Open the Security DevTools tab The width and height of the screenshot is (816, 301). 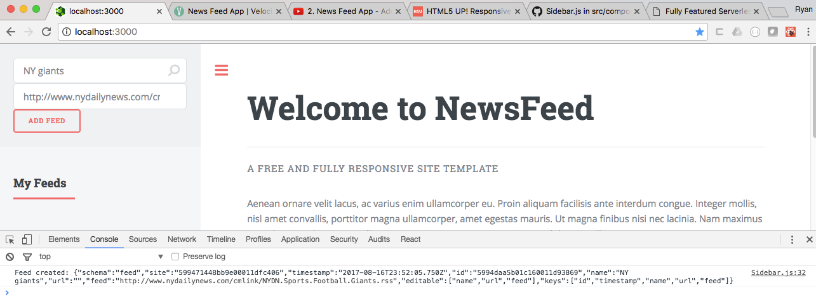click(344, 239)
